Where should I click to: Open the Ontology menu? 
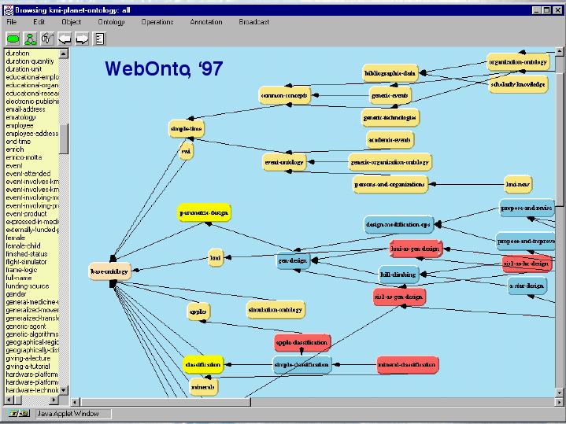pyautogui.click(x=112, y=22)
